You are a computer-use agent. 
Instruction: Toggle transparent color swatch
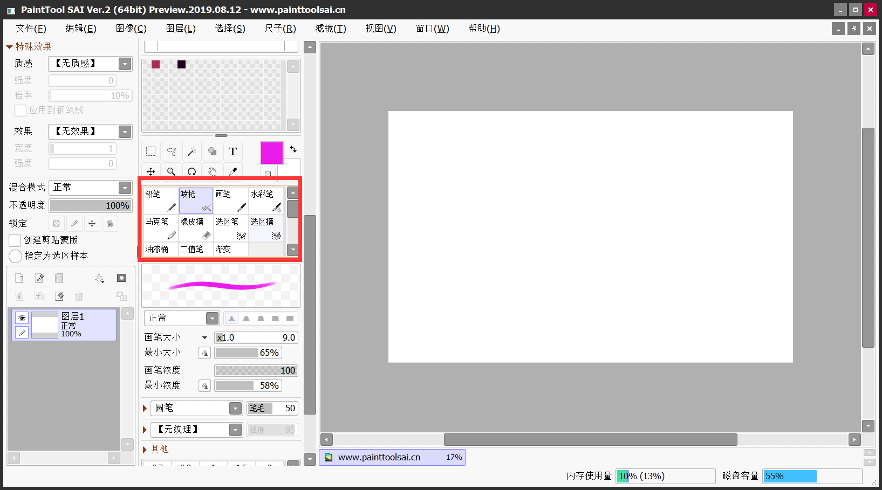tap(268, 174)
